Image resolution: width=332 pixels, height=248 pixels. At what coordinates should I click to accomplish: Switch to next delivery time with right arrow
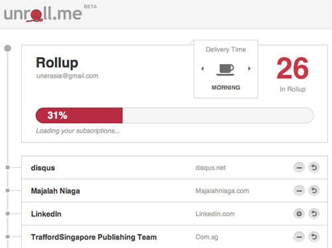pos(249,68)
